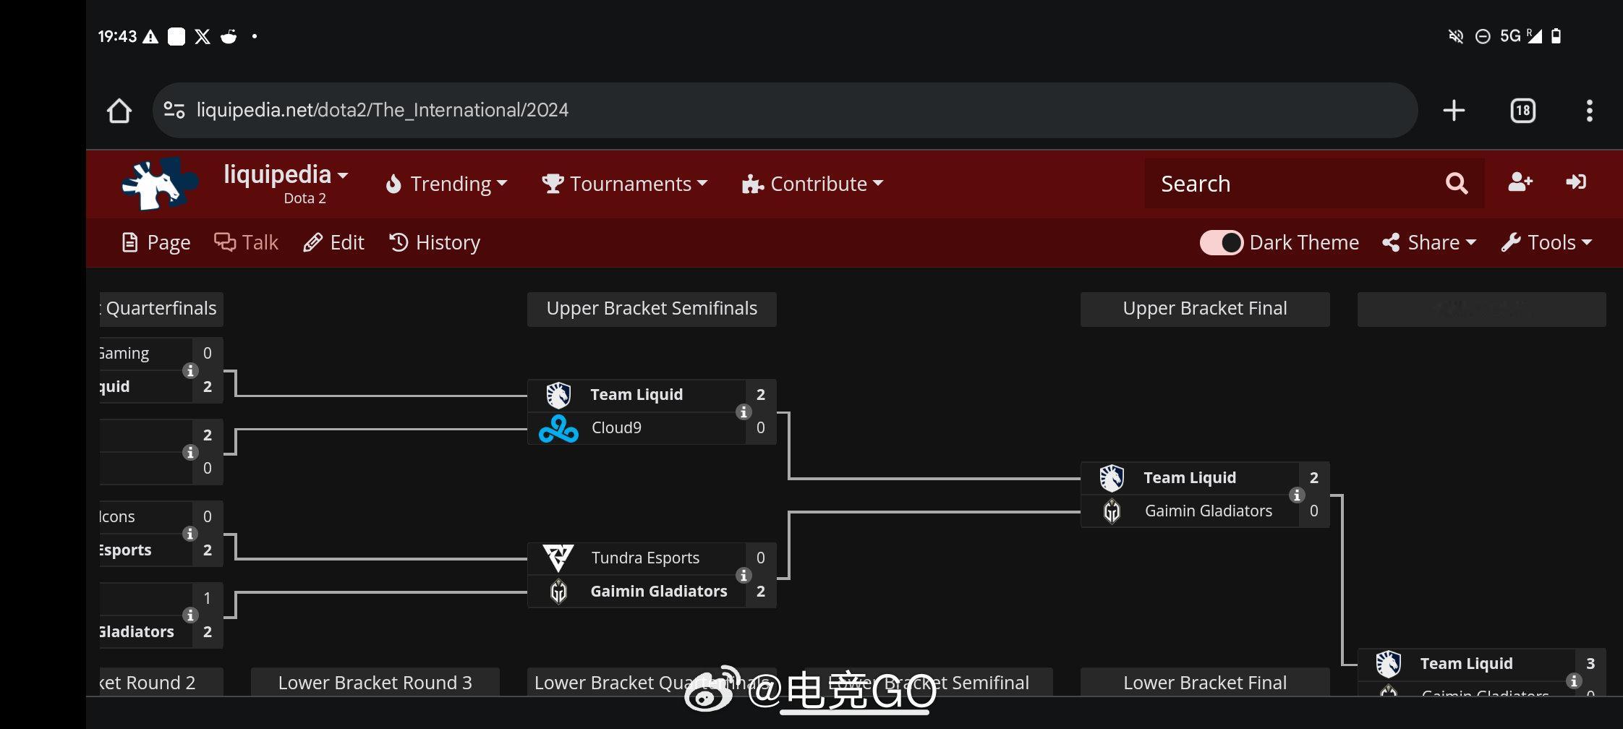Open a new browser tab

pos(1454,111)
